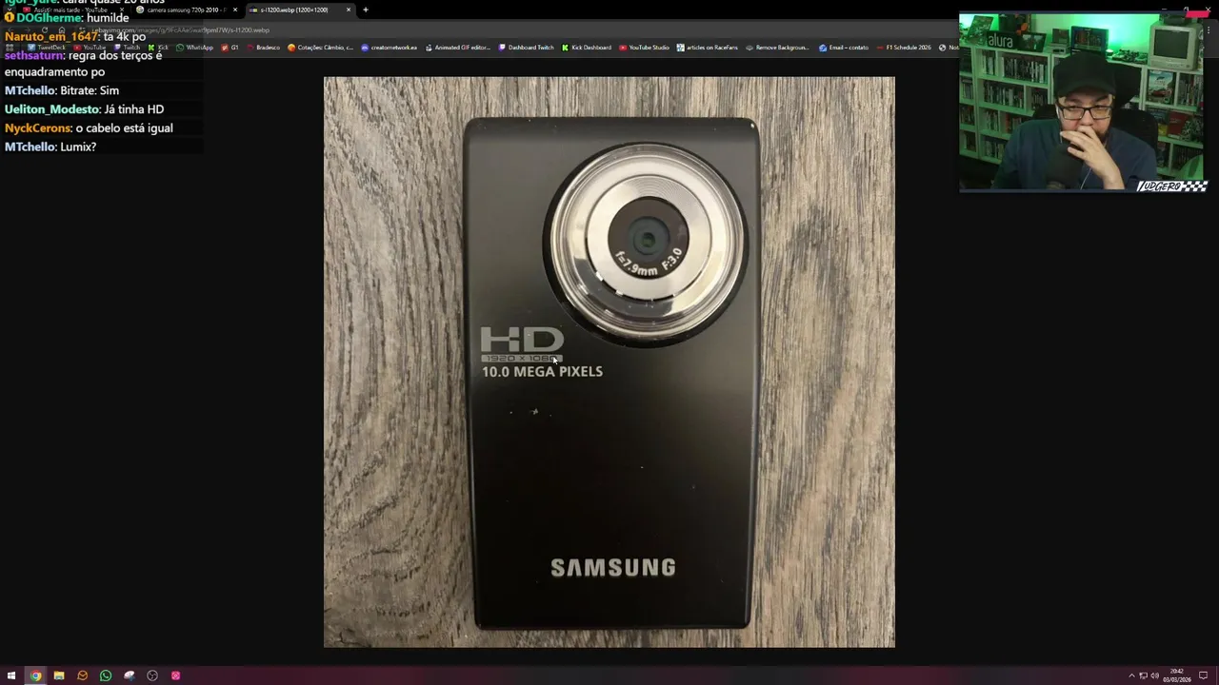Viewport: 1219px width, 685px height.
Task: Show hidden system tray icons
Action: [x=1131, y=675]
